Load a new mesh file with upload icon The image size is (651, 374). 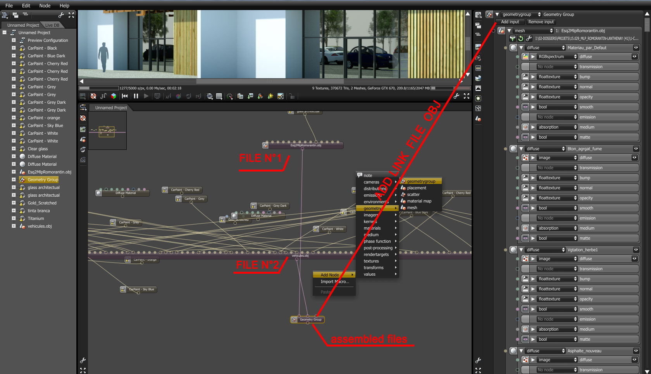coord(513,38)
